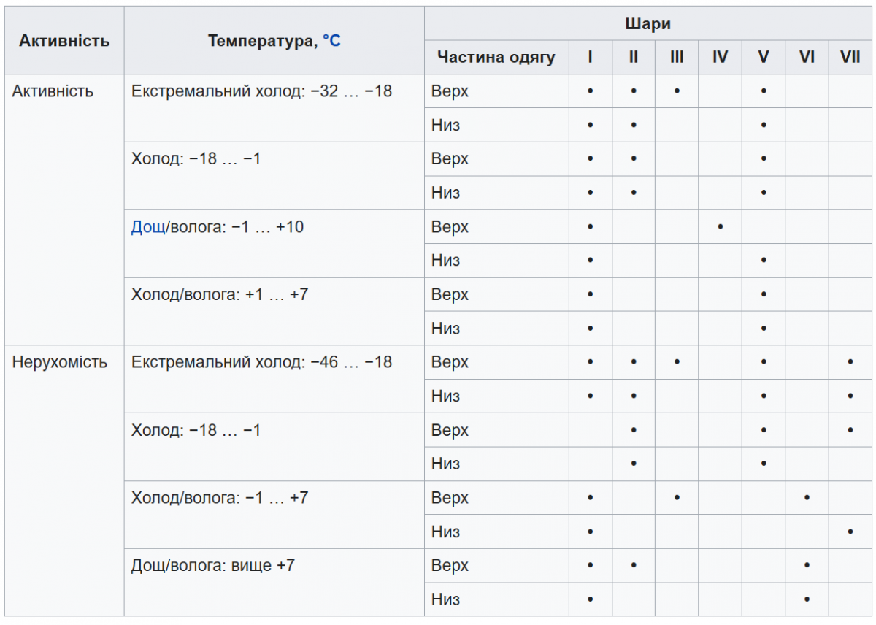Open the °C link in the header
This screenshot has height=625, width=876.
(x=331, y=40)
